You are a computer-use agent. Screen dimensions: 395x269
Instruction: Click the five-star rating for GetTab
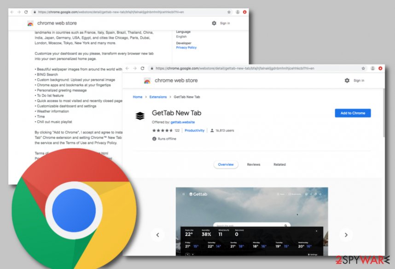[x=162, y=130]
